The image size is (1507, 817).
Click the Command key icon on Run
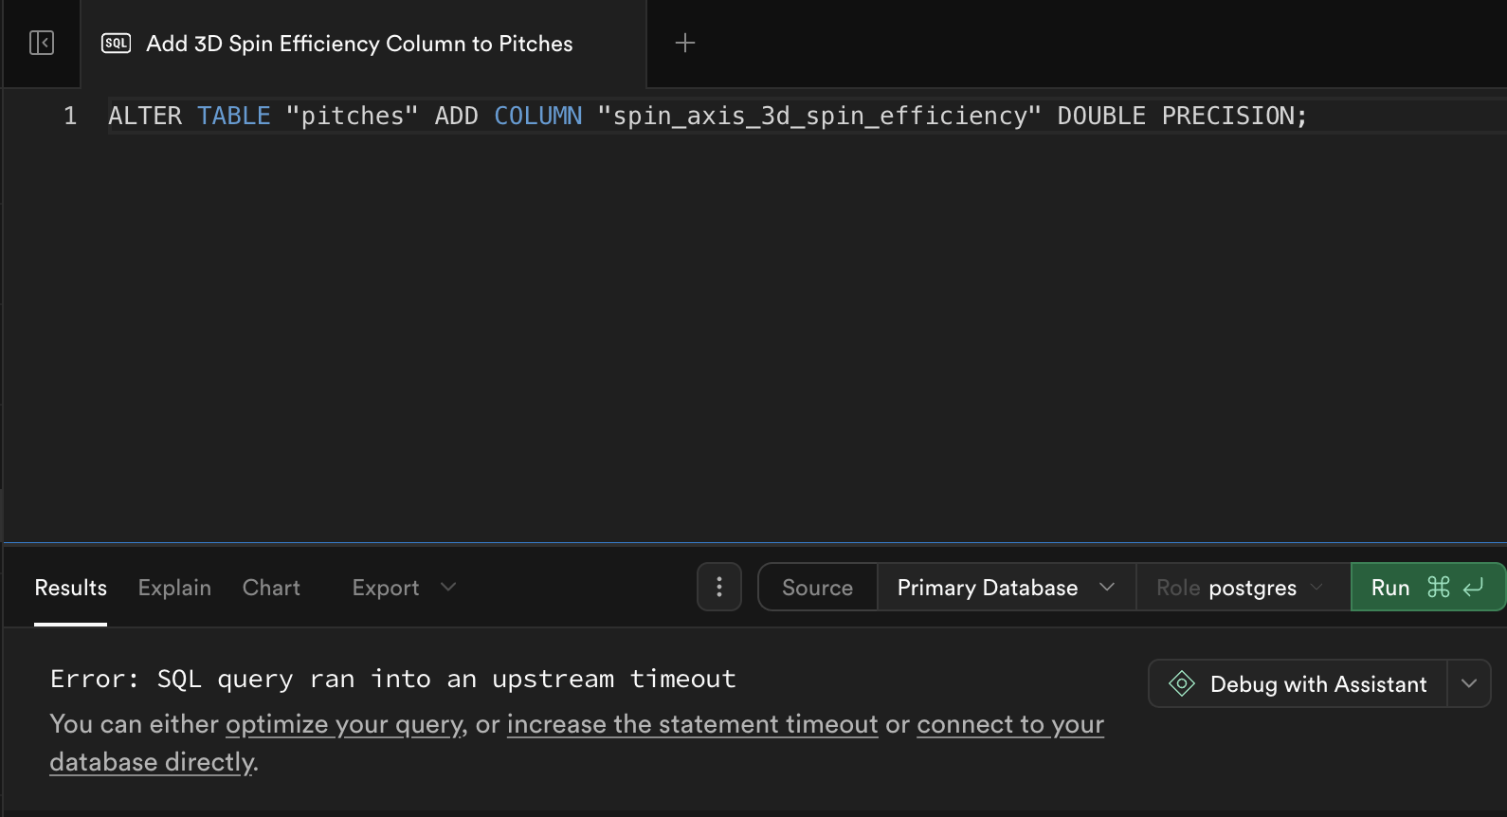[1438, 588]
